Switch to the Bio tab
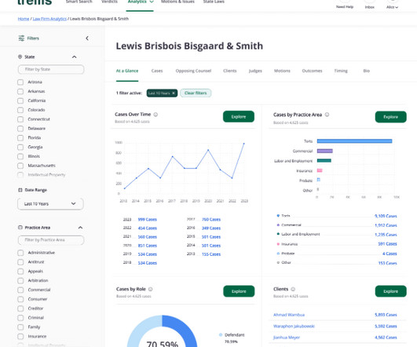The height and width of the screenshot is (347, 417). (367, 71)
